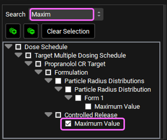Screen dimensions: 167x140
Task: Collapse the Form 1 node
Action: tap(69, 98)
